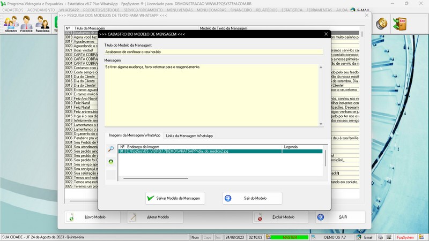
Task: Select row 0010 Feliz Natal
Action: tap(81, 103)
